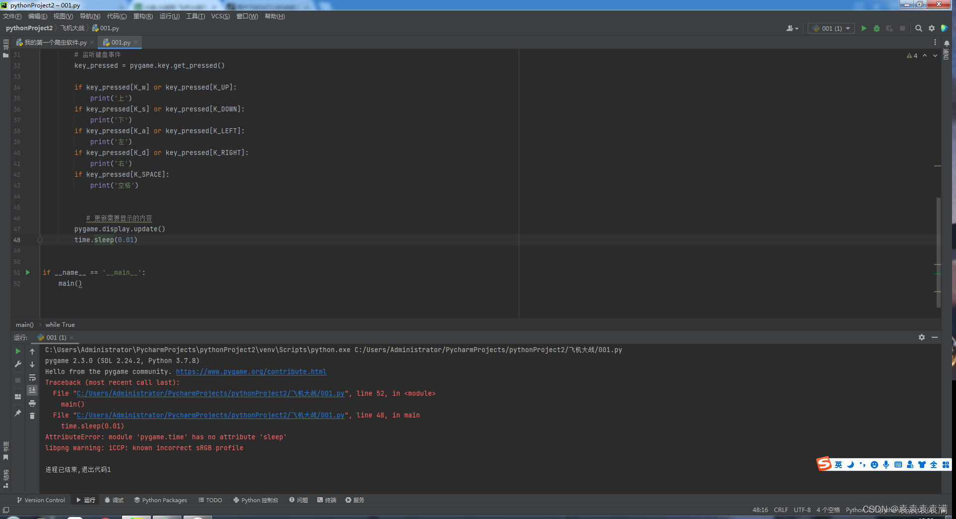Switch to 我的第一个爬虫软件.py editor tab
The width and height of the screenshot is (956, 519).
coord(55,43)
